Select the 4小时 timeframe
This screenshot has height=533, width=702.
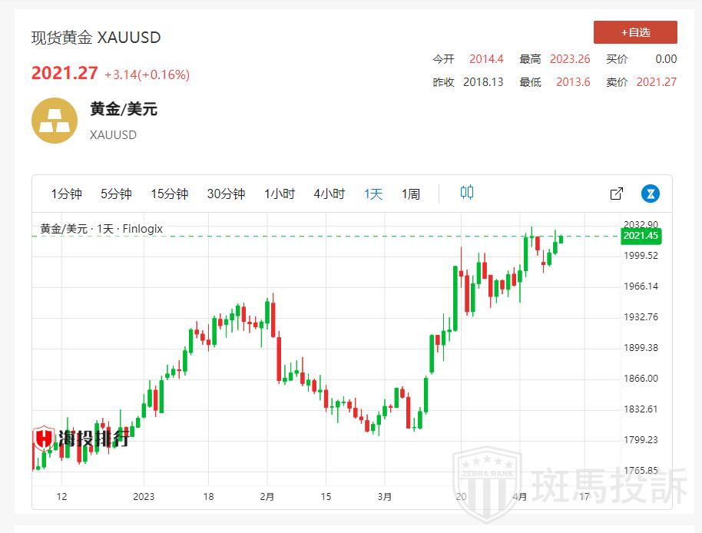point(329,194)
